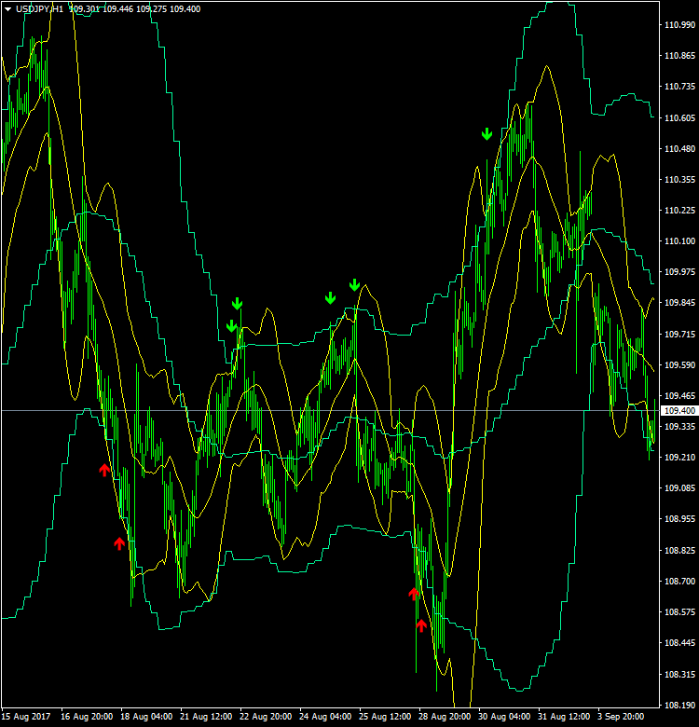Click the 25 Aug 12:00 time label
Viewport: 699px width, 727px height.
[x=385, y=717]
